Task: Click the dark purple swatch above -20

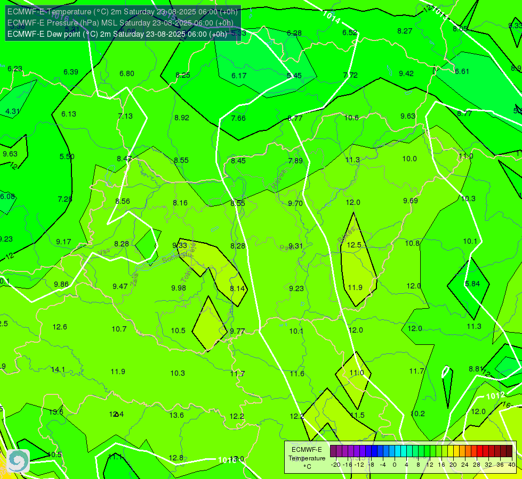Action: tap(333, 451)
